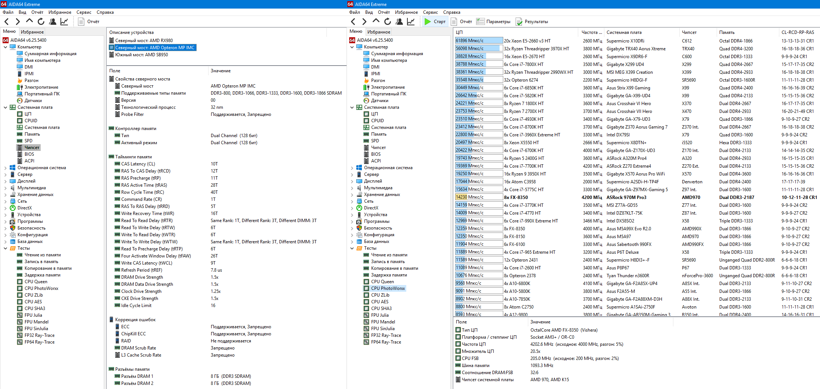Image resolution: width=820 pixels, height=389 pixels.
Task: Click the Параметры toolbar icon
Action: pyautogui.click(x=480, y=22)
